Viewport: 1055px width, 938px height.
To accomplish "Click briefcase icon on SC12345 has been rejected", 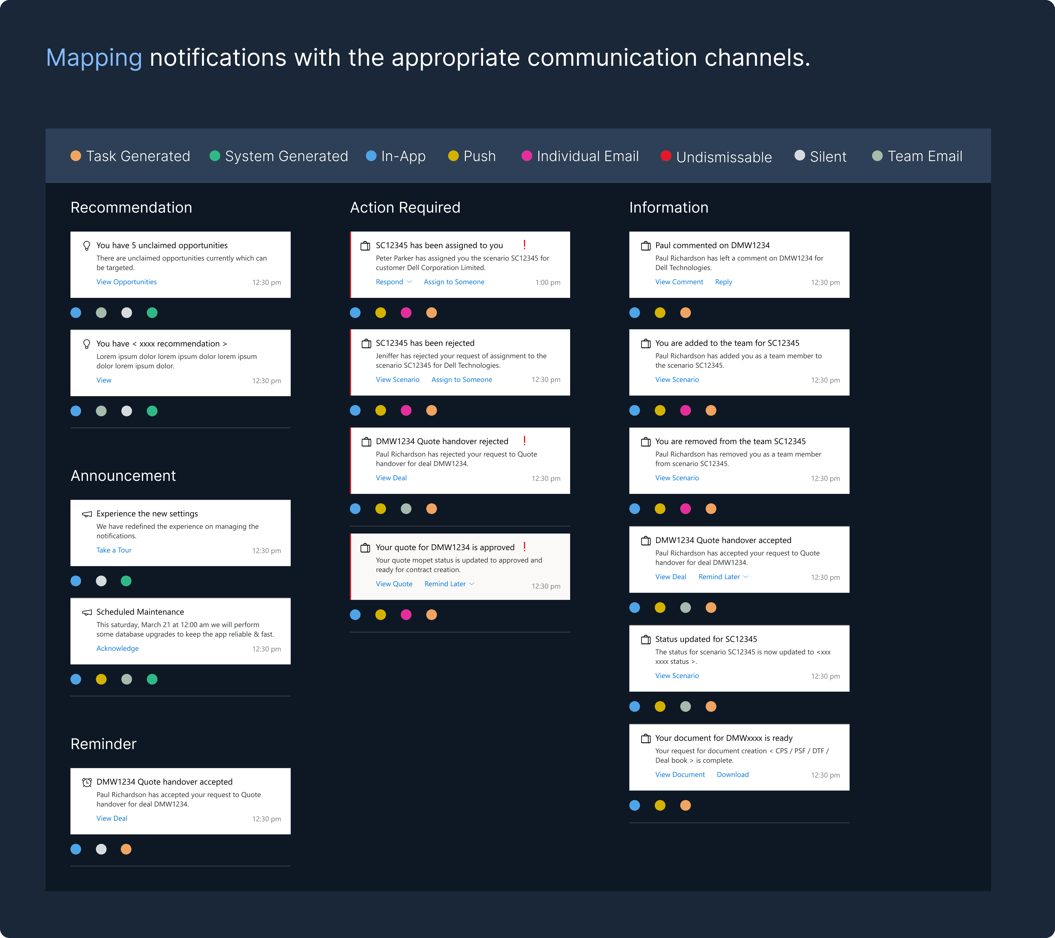I will 366,343.
